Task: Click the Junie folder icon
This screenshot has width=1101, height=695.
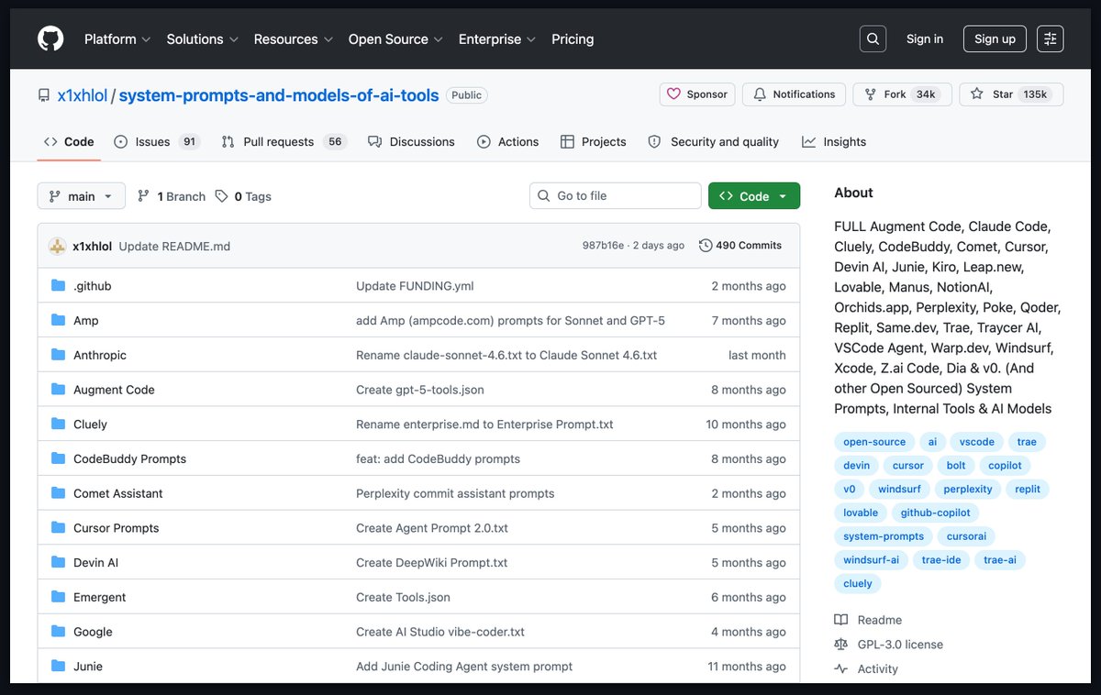Action: pos(58,667)
